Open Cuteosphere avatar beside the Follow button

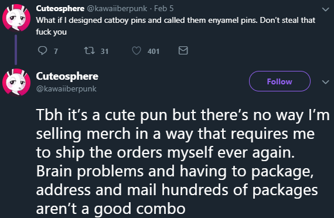[16, 82]
